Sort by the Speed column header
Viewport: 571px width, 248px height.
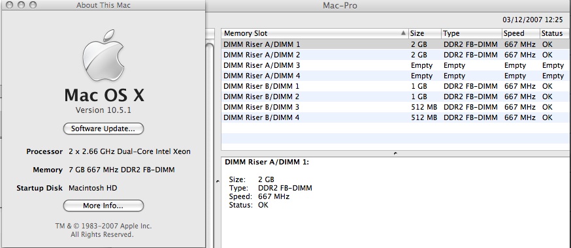521,33
